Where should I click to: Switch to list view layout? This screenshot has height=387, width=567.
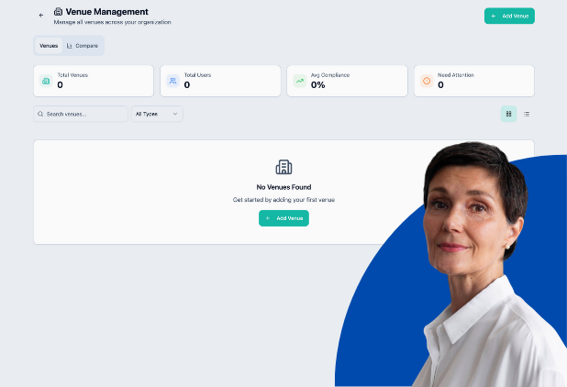pos(527,114)
